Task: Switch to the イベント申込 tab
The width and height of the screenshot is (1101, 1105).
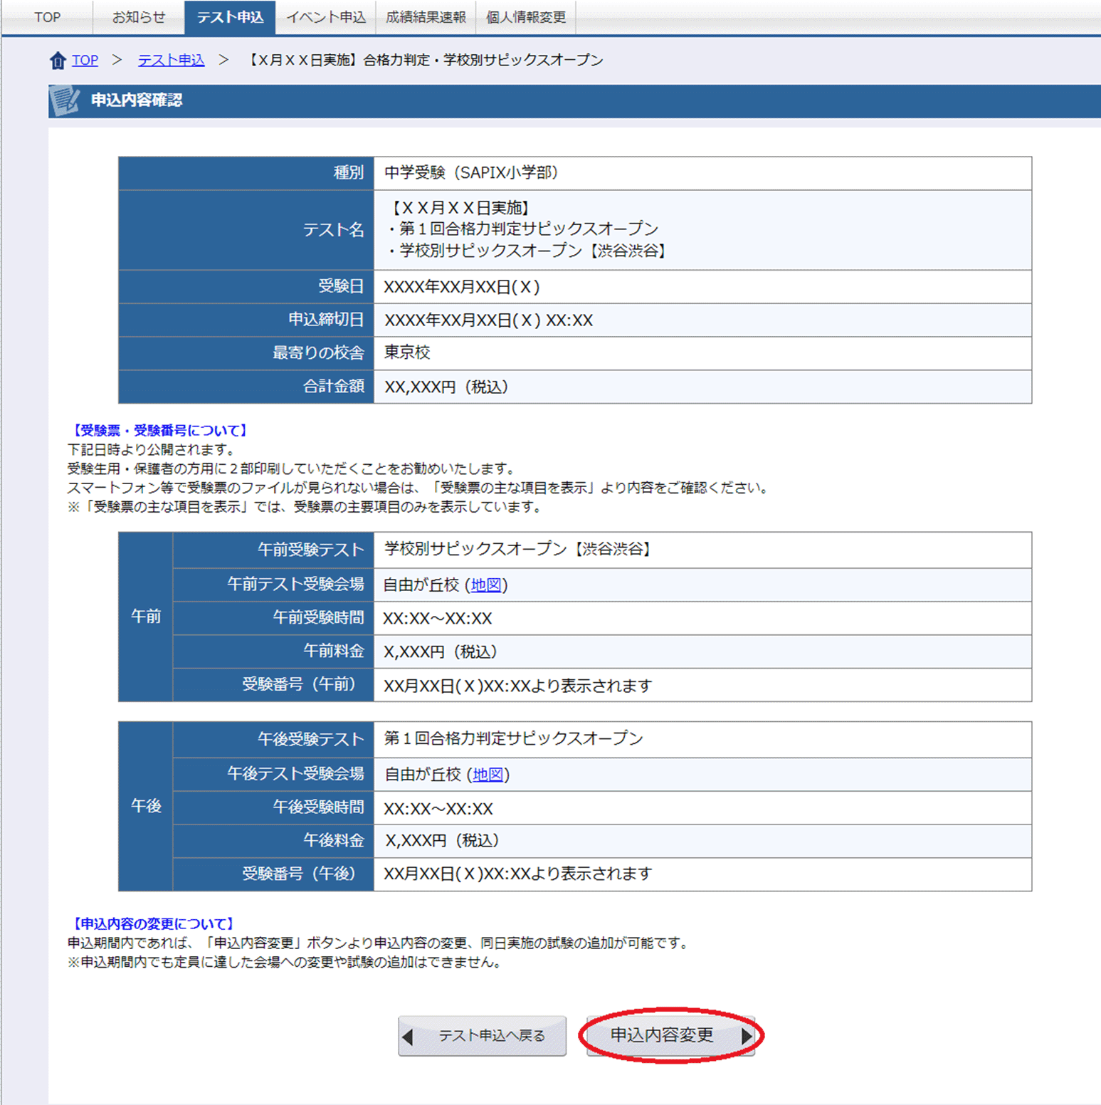Action: pyautogui.click(x=326, y=17)
